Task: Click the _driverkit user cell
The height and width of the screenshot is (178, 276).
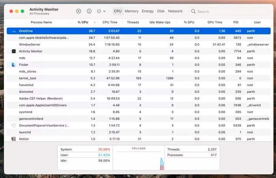Action: 254,105
